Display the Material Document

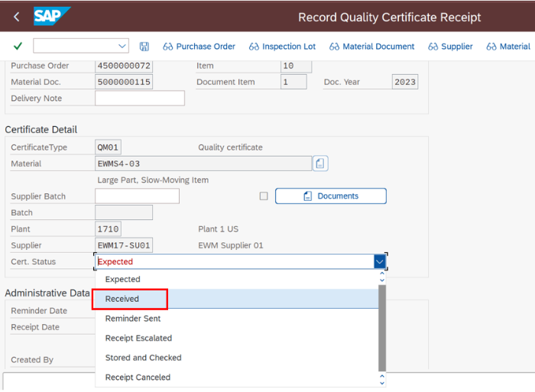coord(371,47)
